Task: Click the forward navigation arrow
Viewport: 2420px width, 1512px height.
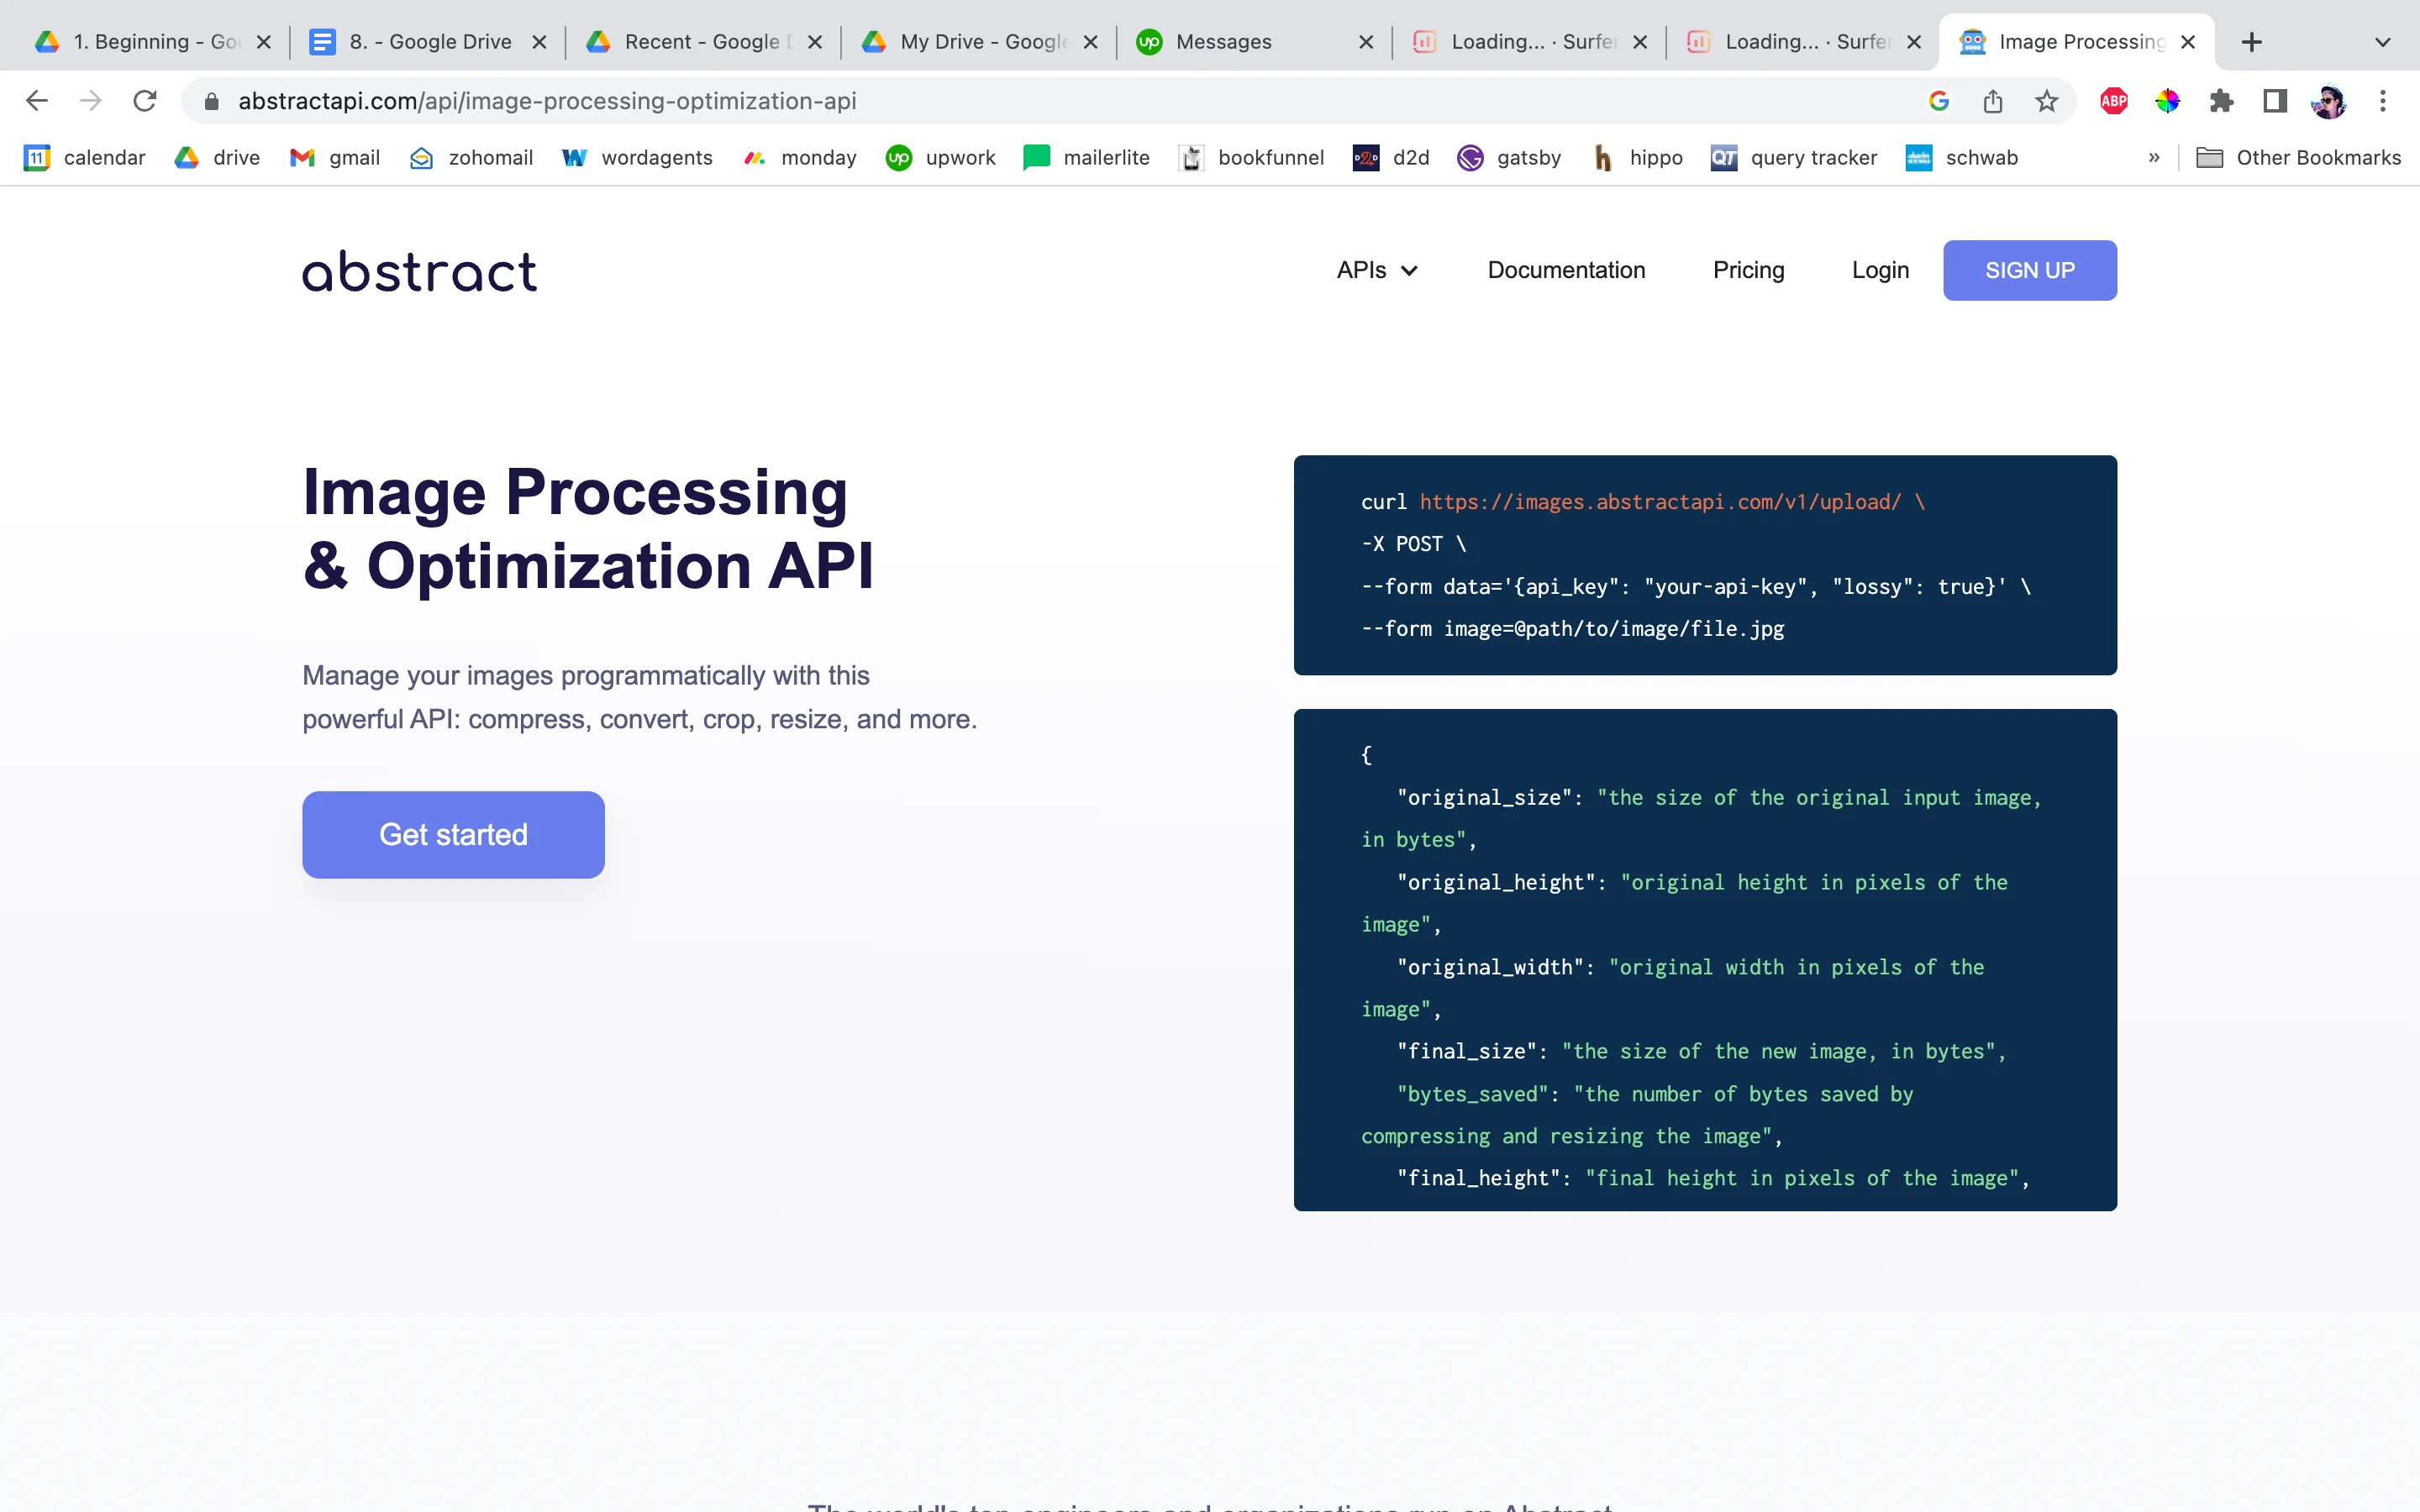Action: 90,100
